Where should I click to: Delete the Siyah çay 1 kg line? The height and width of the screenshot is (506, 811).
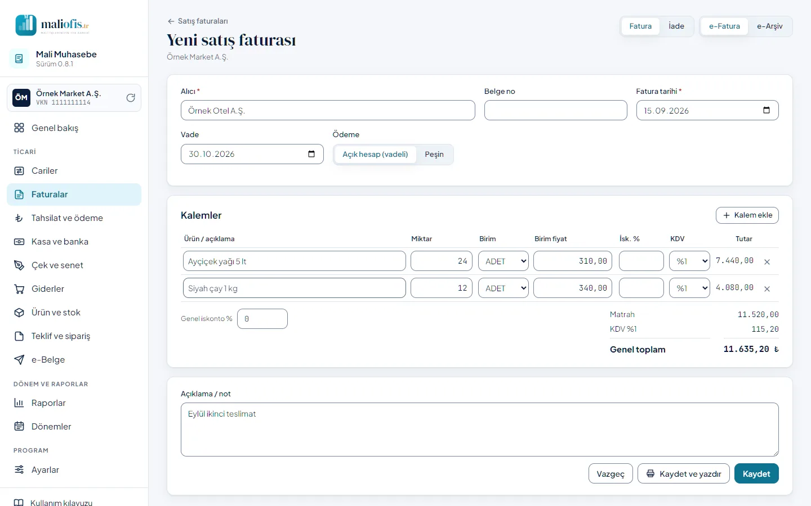point(767,289)
